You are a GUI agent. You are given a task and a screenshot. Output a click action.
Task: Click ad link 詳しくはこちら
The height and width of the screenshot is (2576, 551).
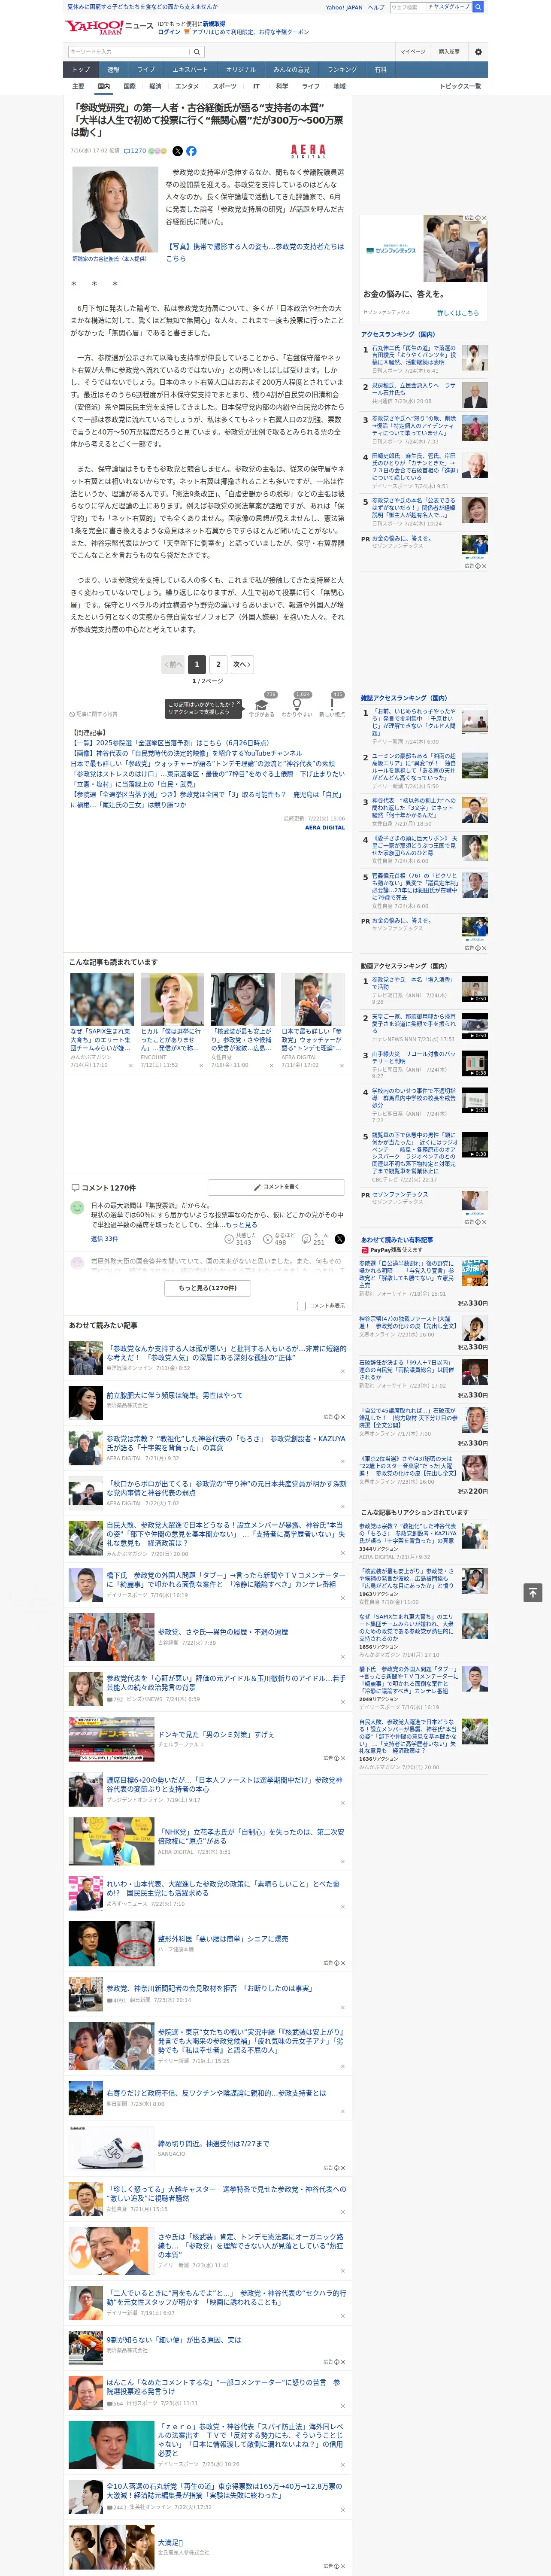458,313
